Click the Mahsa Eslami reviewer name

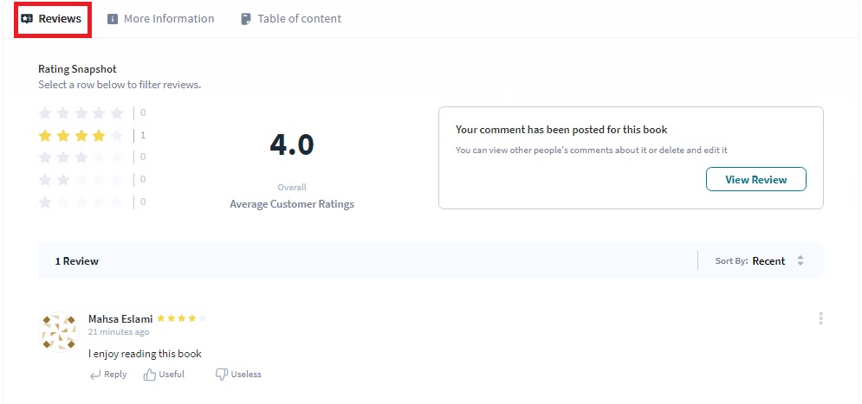(x=120, y=318)
